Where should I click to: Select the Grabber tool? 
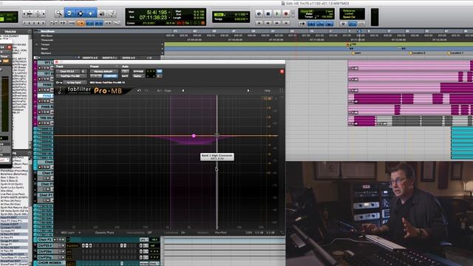click(x=91, y=13)
